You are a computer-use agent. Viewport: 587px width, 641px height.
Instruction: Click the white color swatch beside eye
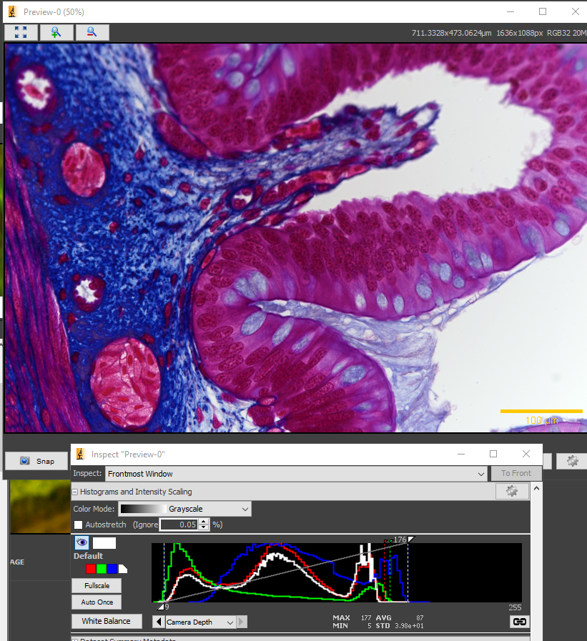coord(104,543)
